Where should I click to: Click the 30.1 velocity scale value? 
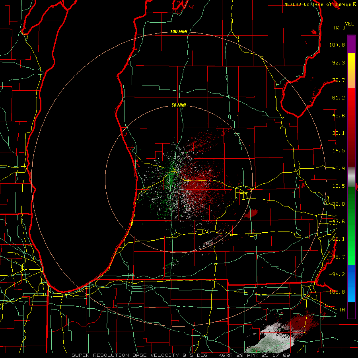click(339, 133)
